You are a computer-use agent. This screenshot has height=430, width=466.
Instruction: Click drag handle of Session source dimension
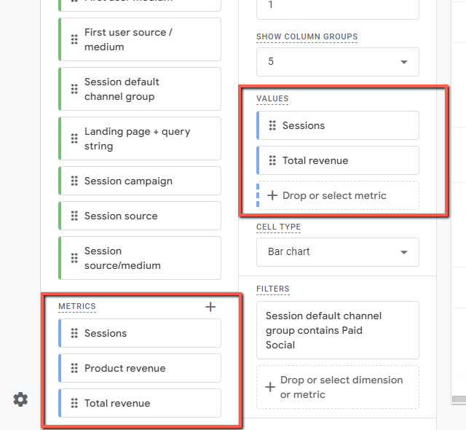(74, 216)
